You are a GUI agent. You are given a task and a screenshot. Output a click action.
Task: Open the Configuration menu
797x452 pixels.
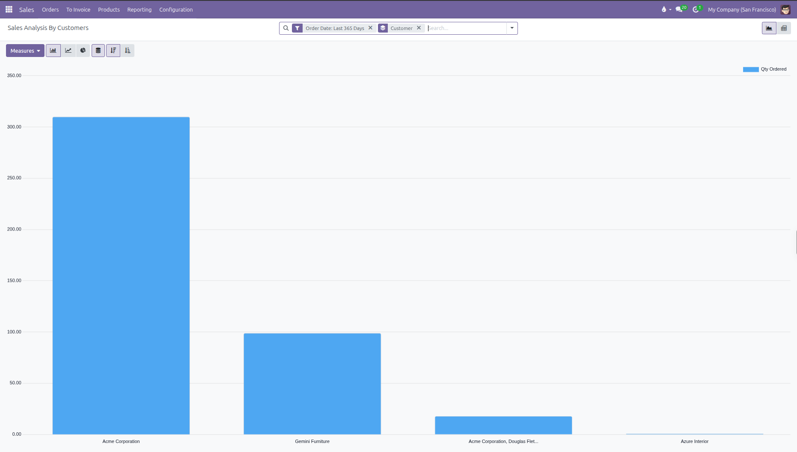click(176, 9)
